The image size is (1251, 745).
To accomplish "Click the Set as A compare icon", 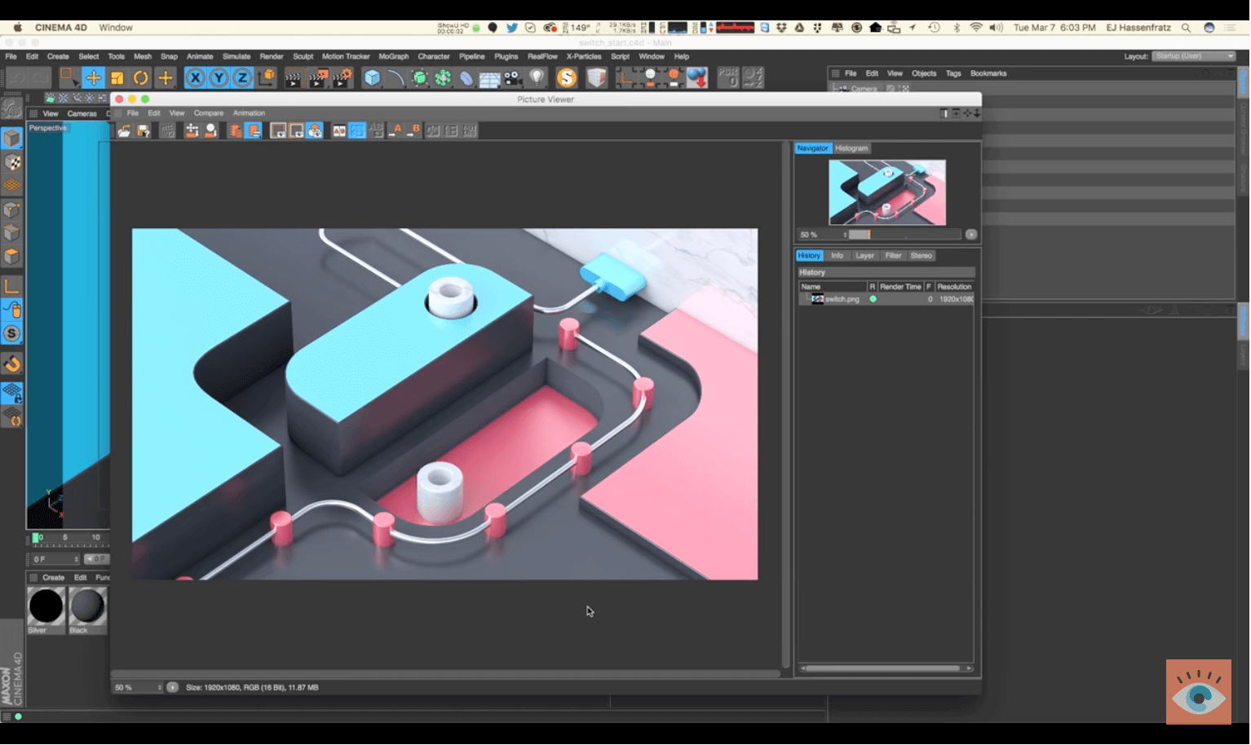I will coord(396,131).
